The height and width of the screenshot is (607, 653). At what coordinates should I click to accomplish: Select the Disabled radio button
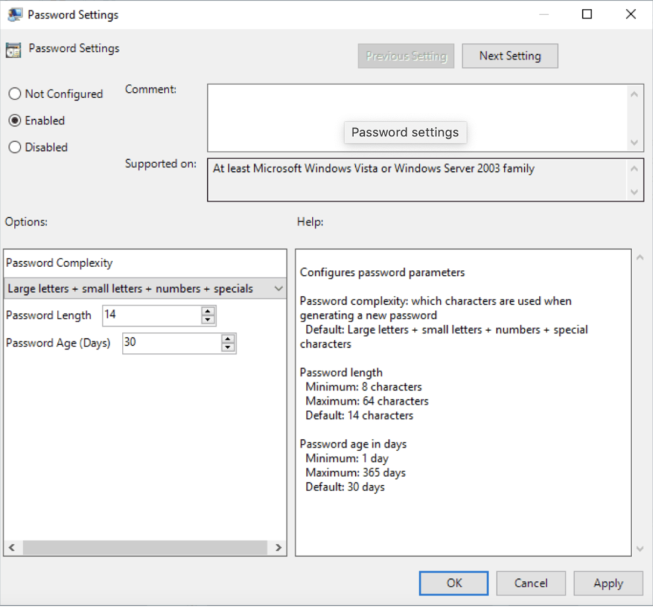(15, 147)
